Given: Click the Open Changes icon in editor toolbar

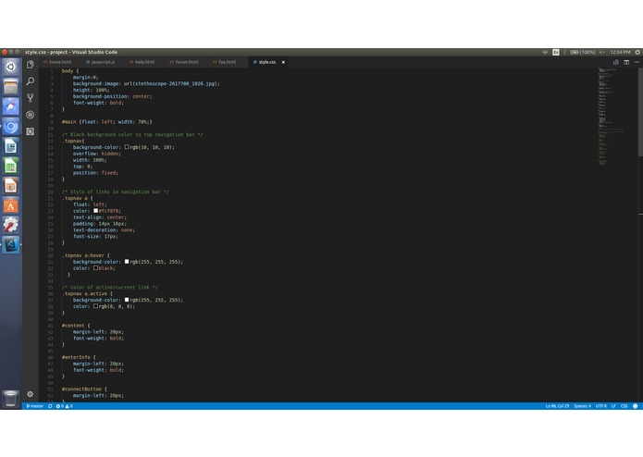Looking at the screenshot, I should pos(615,62).
